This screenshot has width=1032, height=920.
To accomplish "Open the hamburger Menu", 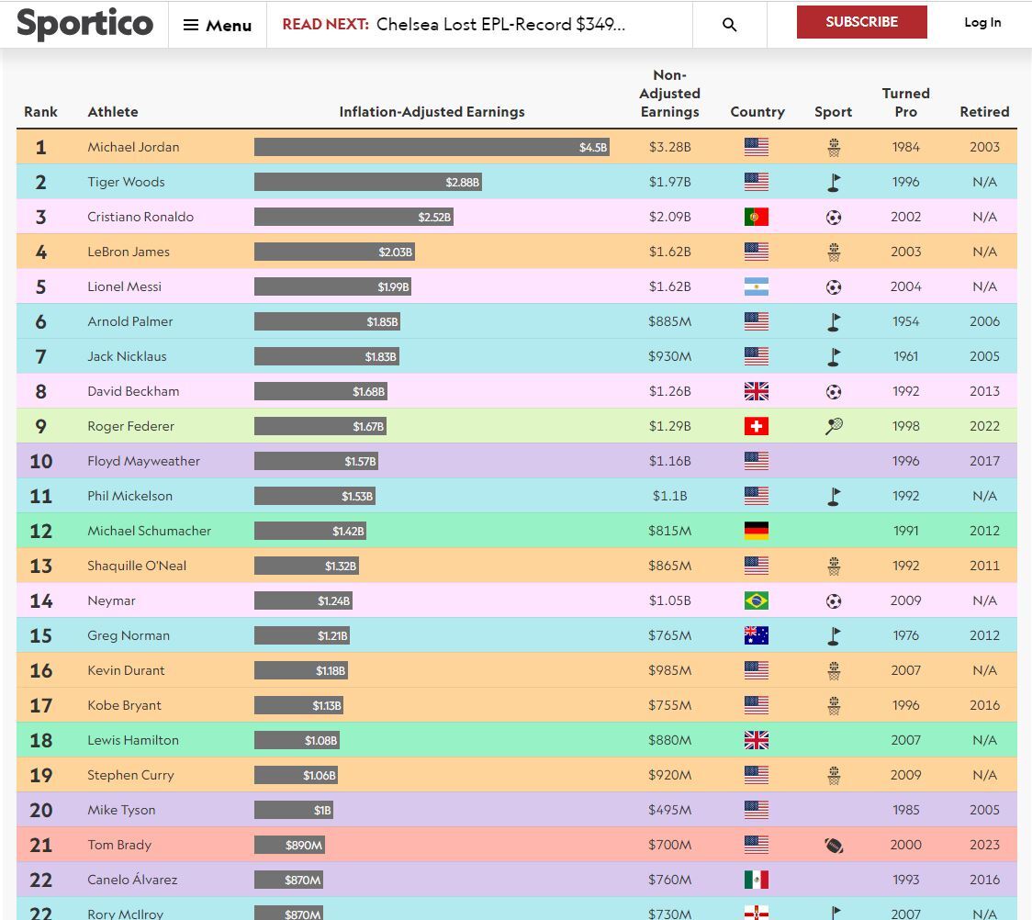I will click(x=218, y=25).
